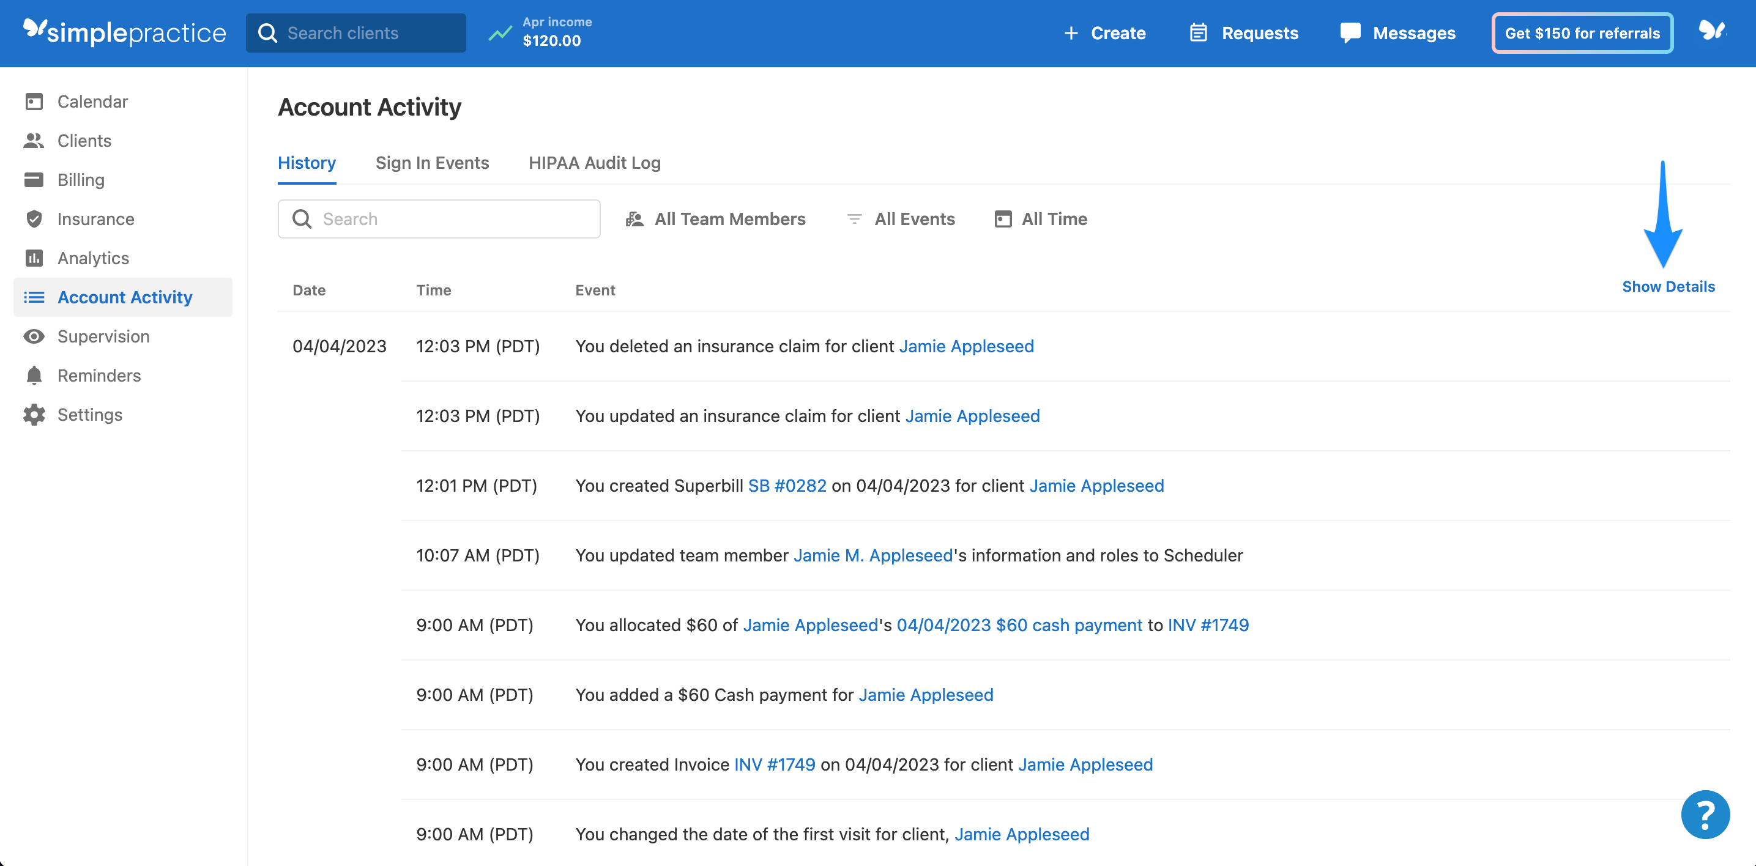Switch to the HIPAA Audit Log tab
This screenshot has height=866, width=1756.
(x=593, y=163)
